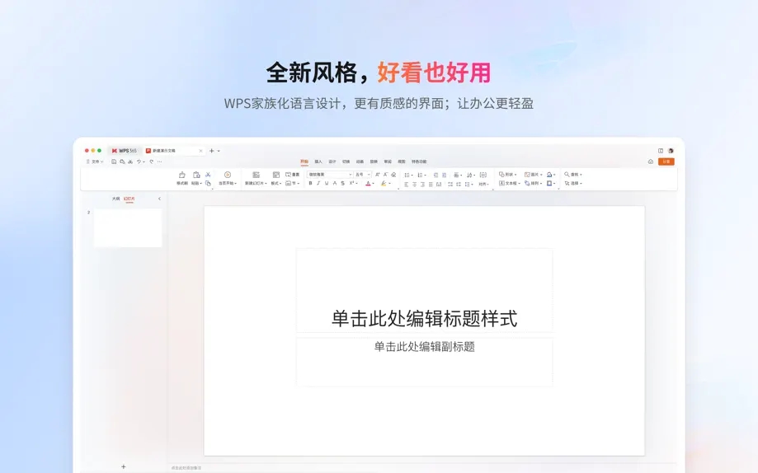758x473 pixels.
Task: Open the three-dot more quick-access options
Action: (x=159, y=162)
